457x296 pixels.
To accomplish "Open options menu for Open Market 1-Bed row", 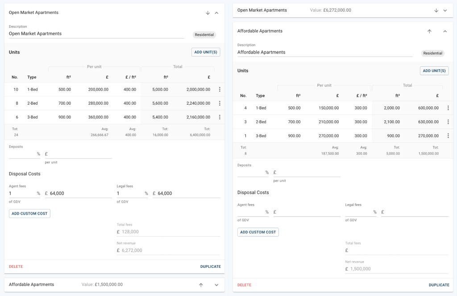I will (x=220, y=89).
